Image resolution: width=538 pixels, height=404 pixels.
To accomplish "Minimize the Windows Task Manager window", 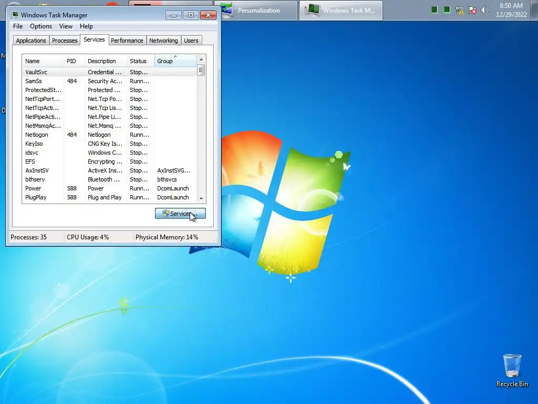I will coord(173,15).
